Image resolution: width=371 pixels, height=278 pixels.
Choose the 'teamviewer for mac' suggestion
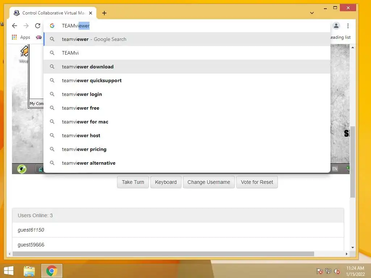point(187,122)
